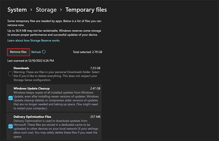Uncheck the Windows Update Cleanup checkbox
Image resolution: width=219 pixels, height=141 pixels.
pos(11,98)
